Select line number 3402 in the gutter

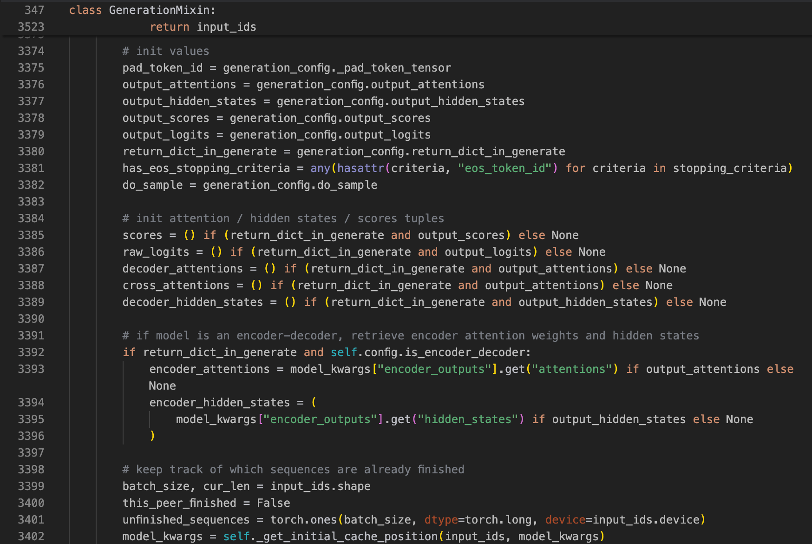(x=31, y=537)
